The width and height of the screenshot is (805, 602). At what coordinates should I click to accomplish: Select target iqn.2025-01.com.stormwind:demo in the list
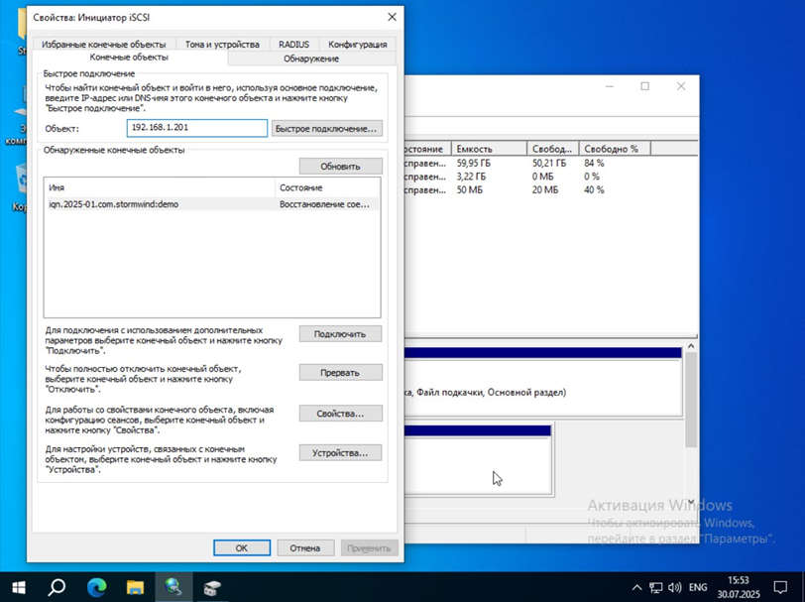coord(212,204)
